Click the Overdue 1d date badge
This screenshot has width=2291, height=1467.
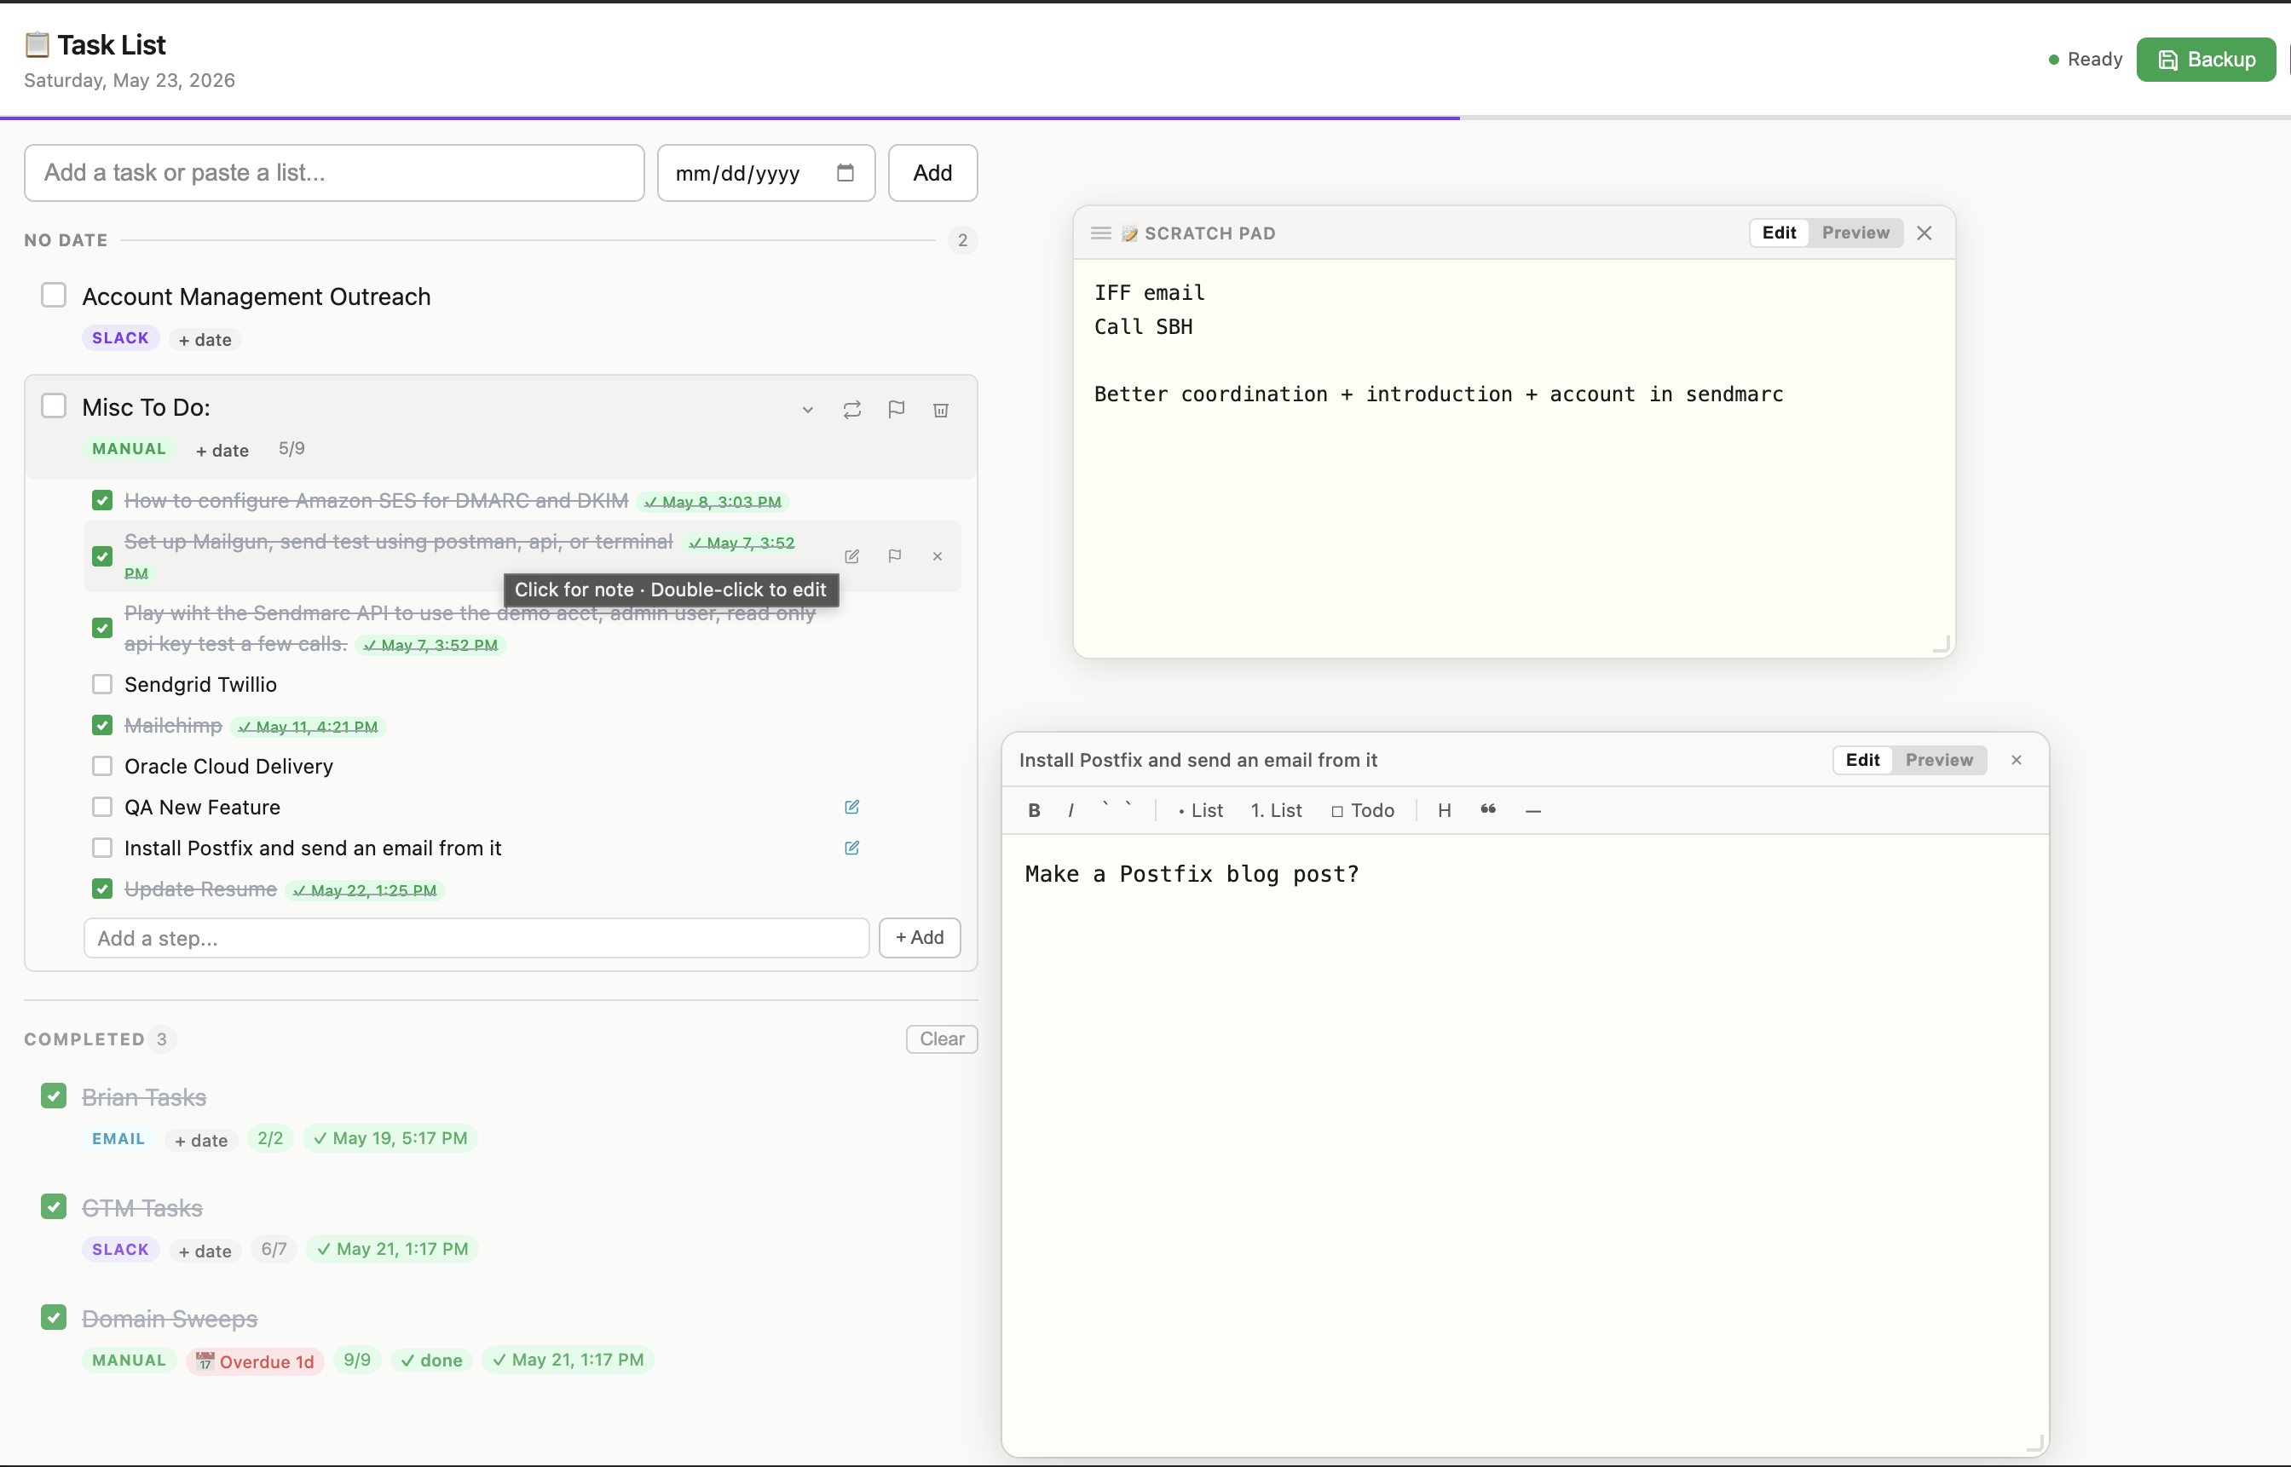[255, 1361]
